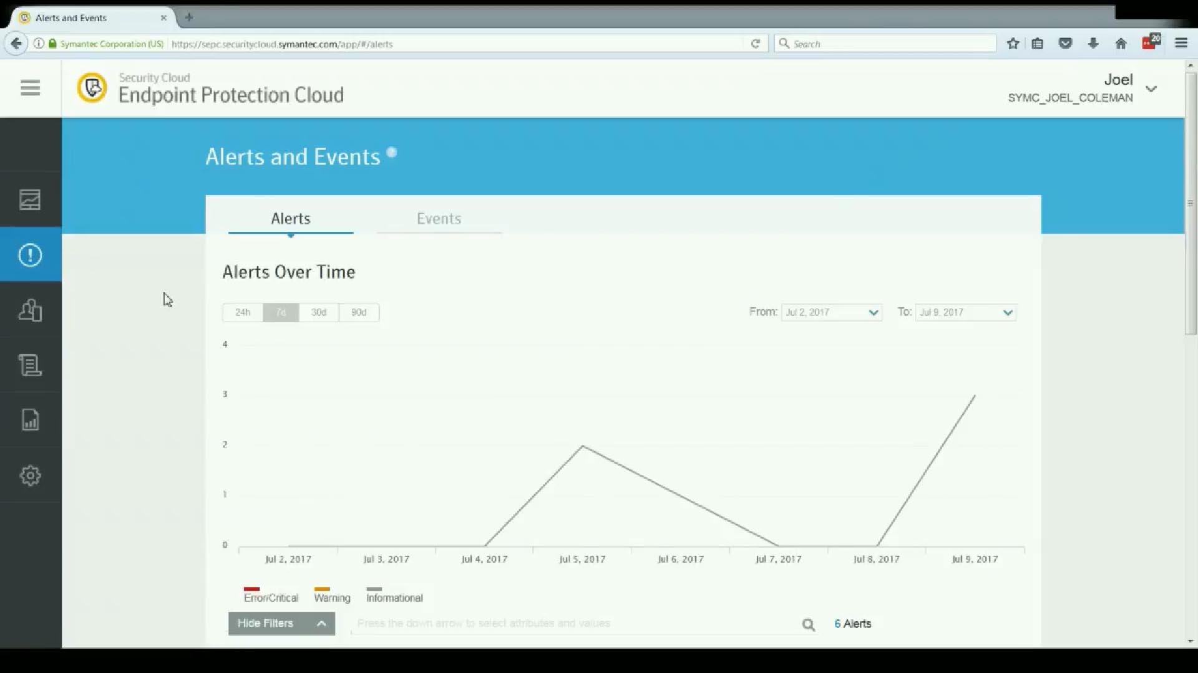The height and width of the screenshot is (673, 1198).
Task: Switch to the Events tab
Action: click(x=439, y=219)
